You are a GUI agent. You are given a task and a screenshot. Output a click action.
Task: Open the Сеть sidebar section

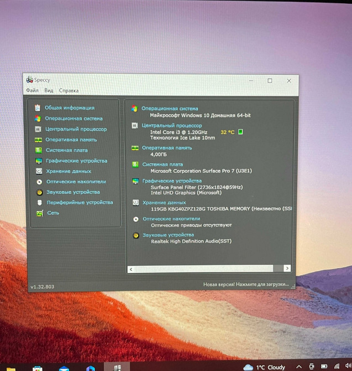(53, 213)
